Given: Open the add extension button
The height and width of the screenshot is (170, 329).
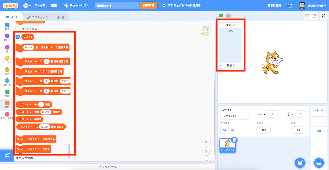Looking at the screenshot, I should 7,155.
